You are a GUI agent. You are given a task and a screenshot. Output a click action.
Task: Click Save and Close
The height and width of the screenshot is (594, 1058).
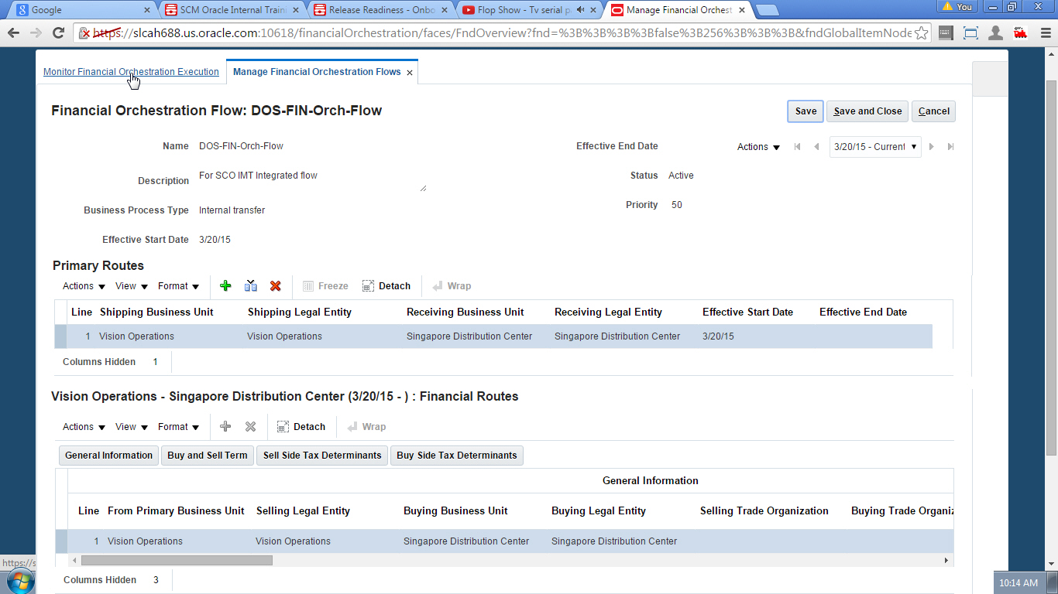(867, 111)
